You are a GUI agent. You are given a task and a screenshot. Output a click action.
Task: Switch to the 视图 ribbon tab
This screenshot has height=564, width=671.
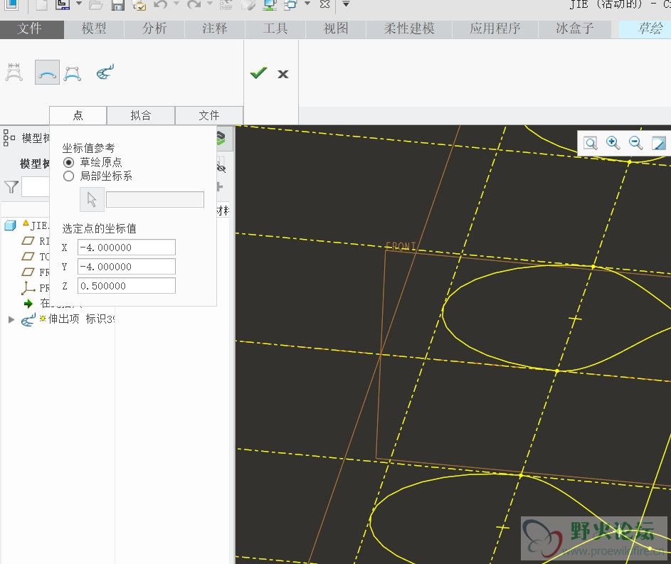(336, 28)
